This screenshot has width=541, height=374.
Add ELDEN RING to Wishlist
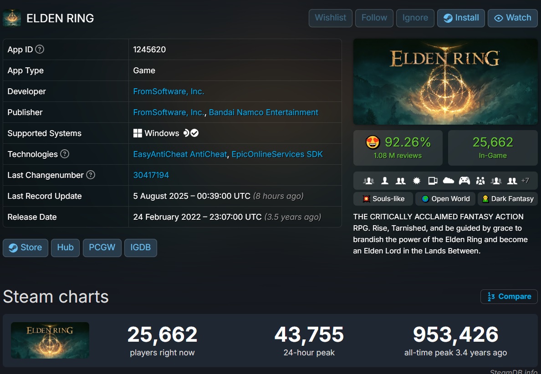pos(331,18)
